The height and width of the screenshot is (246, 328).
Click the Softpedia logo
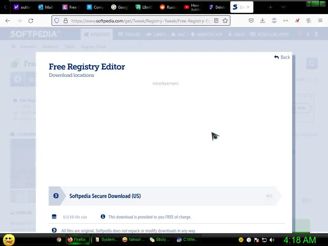pyautogui.click(x=35, y=34)
